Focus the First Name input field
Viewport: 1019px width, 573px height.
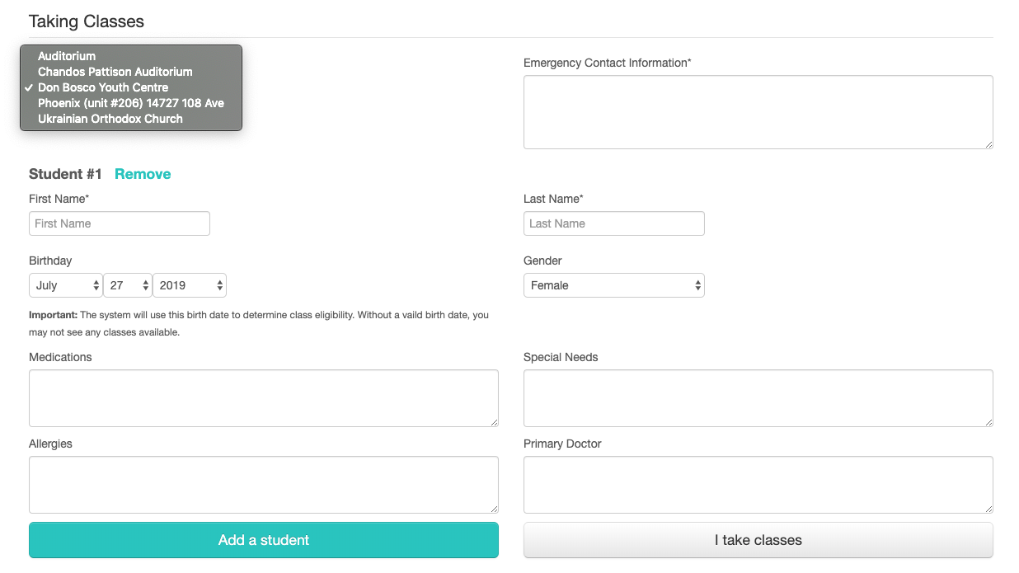120,223
